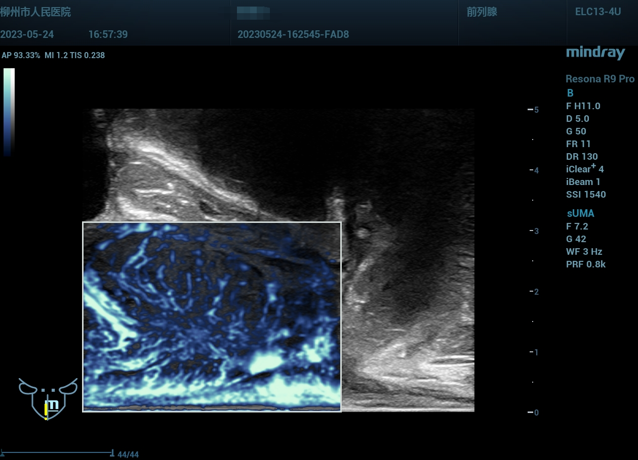Click the start triangle of cine bar
Image resolution: width=638 pixels, height=460 pixels.
point(3,453)
